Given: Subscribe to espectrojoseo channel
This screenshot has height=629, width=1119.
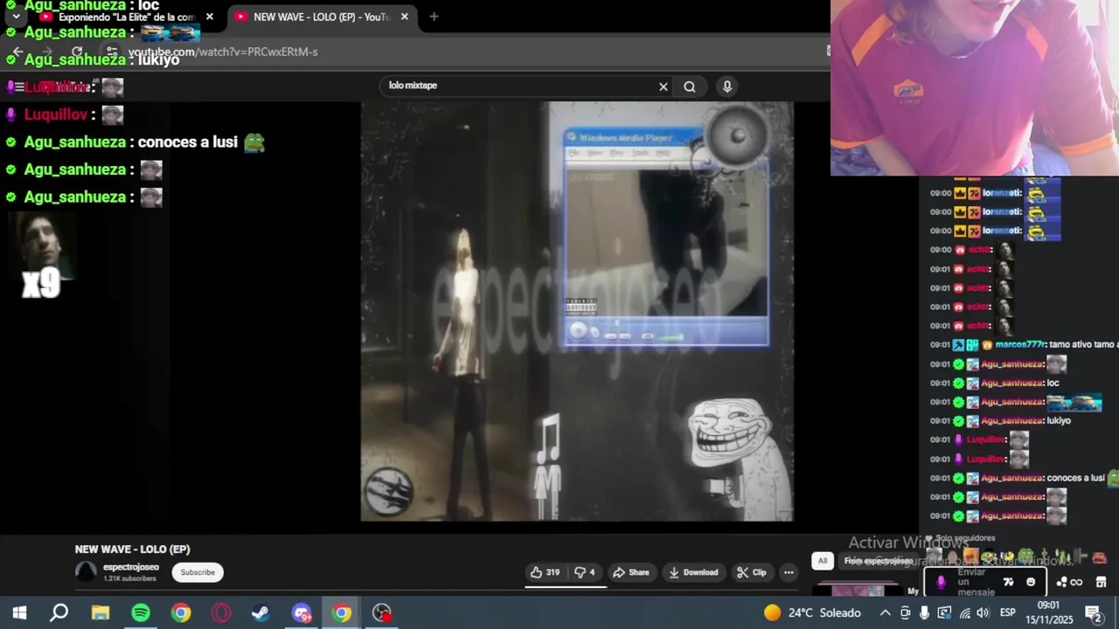Looking at the screenshot, I should [x=198, y=572].
